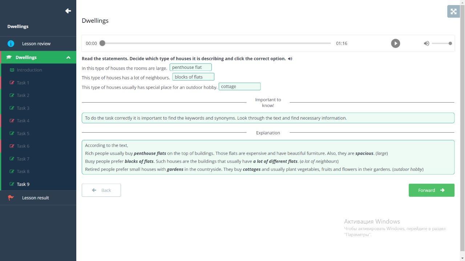The width and height of the screenshot is (465, 261).
Task: Collapse the Dwellings section chevron
Action: pyautogui.click(x=68, y=57)
